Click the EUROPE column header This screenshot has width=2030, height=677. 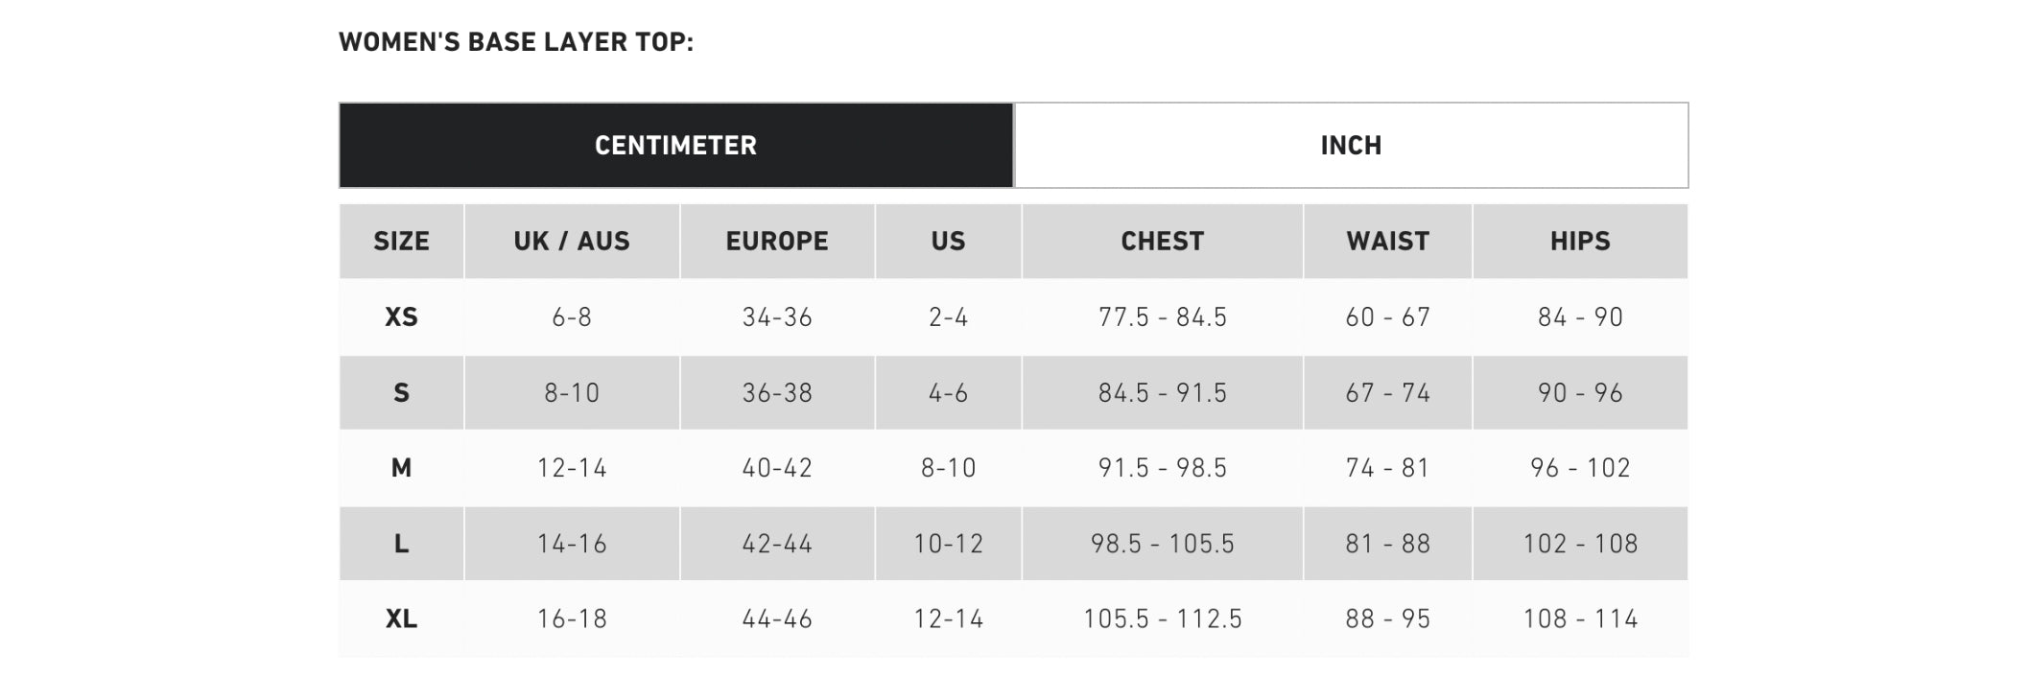777,241
